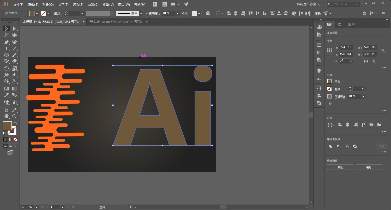Open the 对象(O) menu
Viewport: 391px width, 210px height.
pos(48,5)
